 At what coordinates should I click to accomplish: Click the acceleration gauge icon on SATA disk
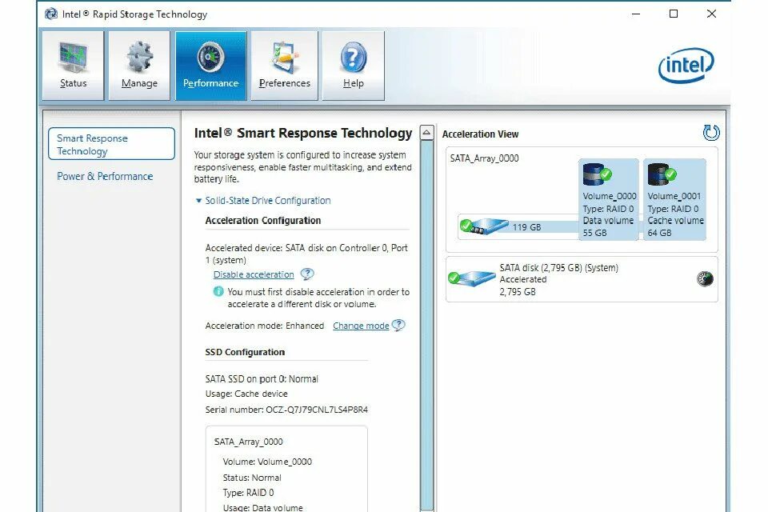point(705,279)
